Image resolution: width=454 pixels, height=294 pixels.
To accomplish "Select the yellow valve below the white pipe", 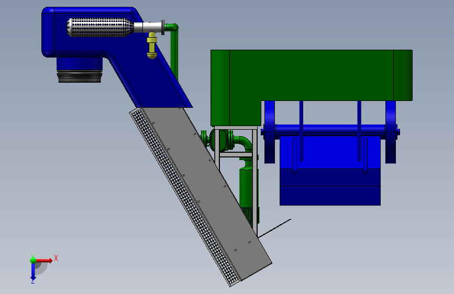I will (152, 45).
